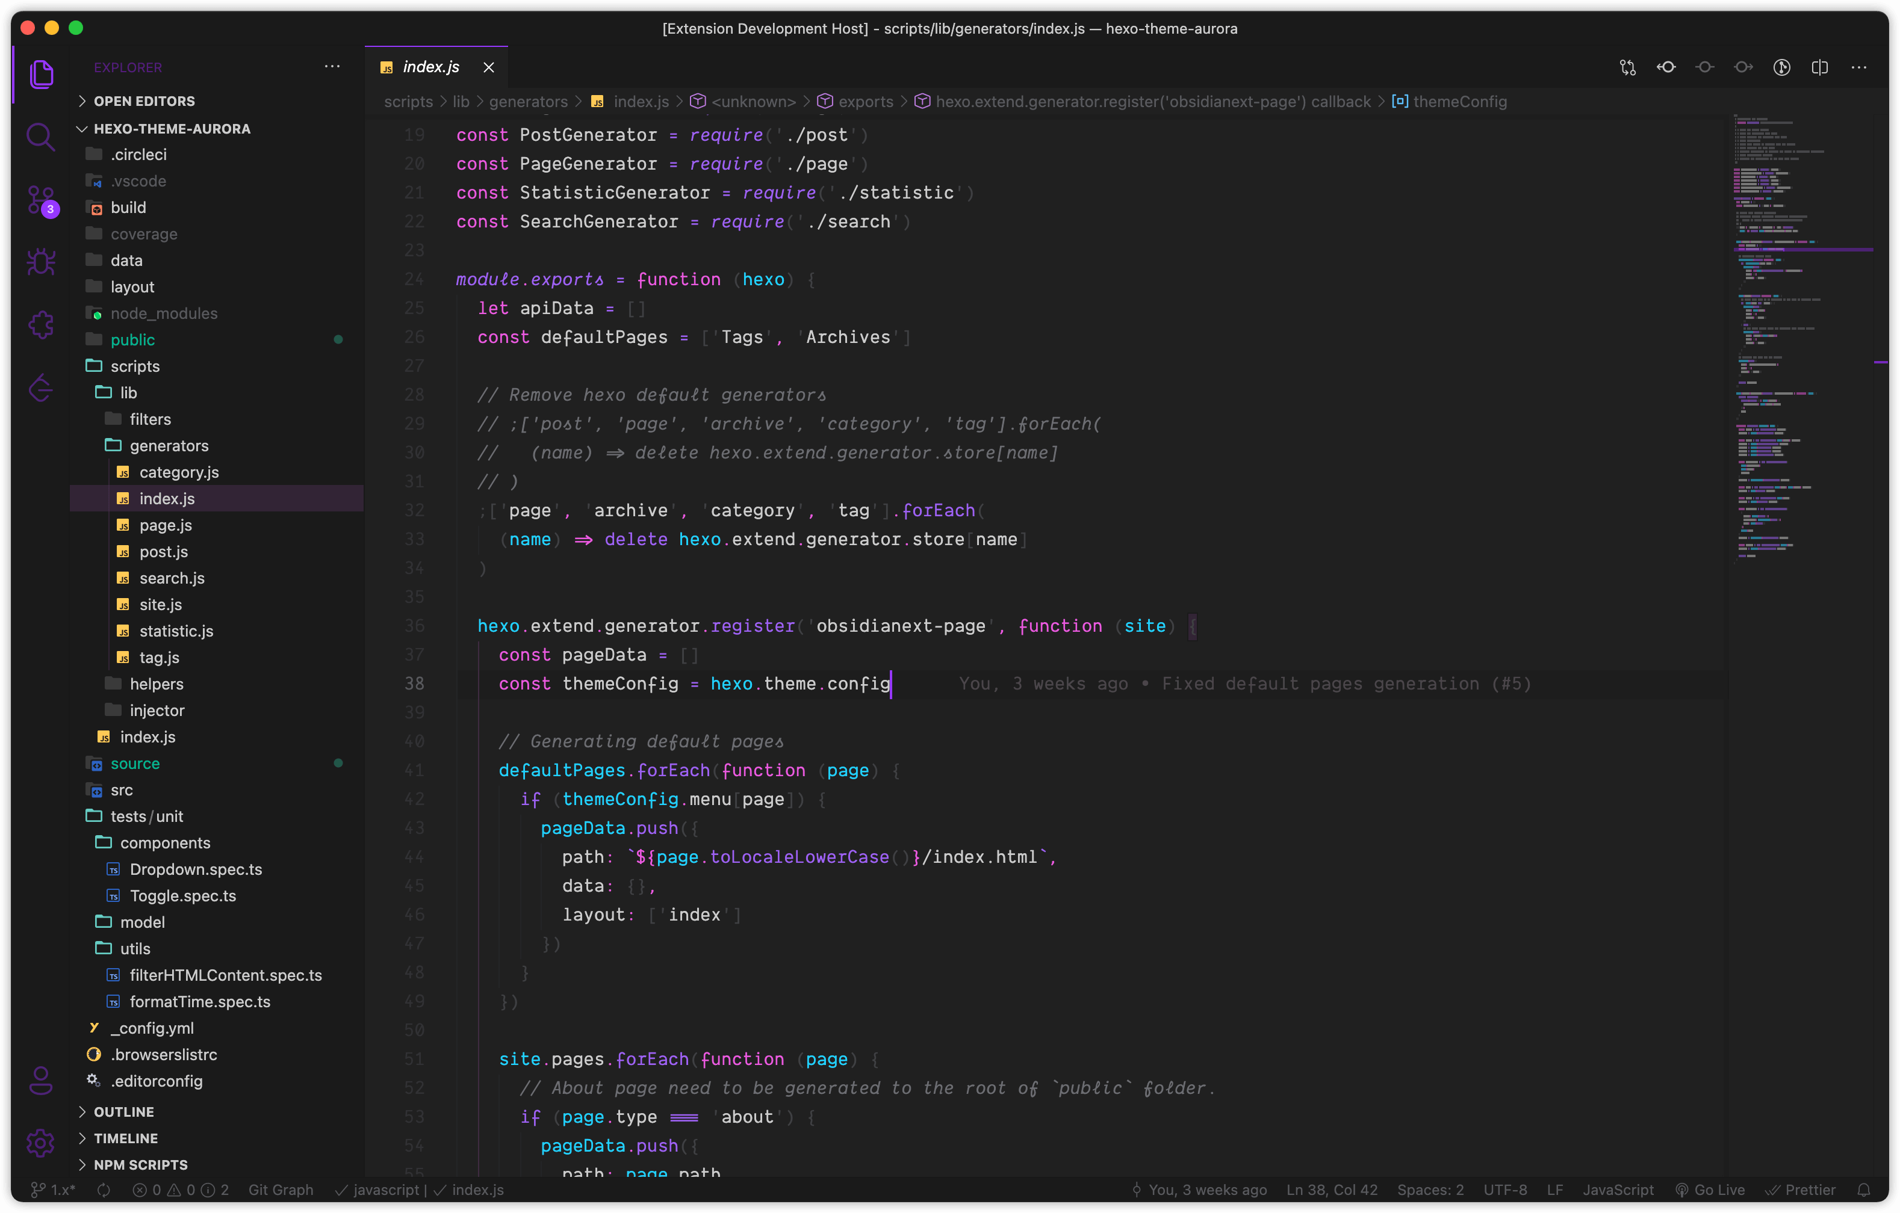Screen dimensions: 1900x1213
Task: Open the errors and warnings problems indicator
Action: pyautogui.click(x=180, y=1190)
